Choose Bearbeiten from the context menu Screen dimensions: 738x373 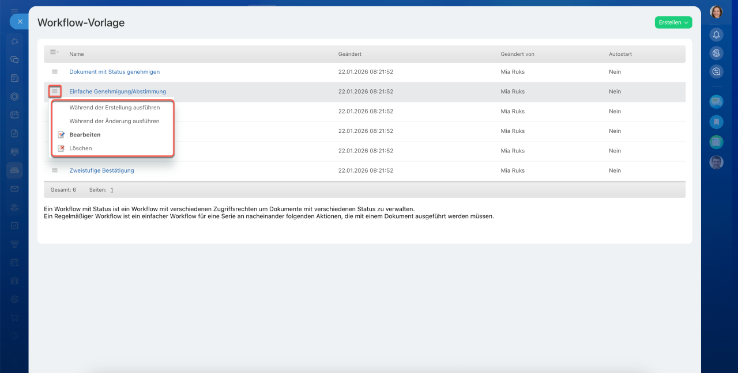point(85,135)
